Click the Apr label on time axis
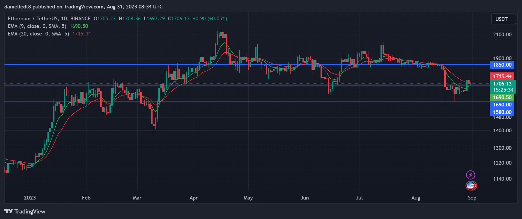Image resolution: width=522 pixels, height=219 pixels. 194,198
